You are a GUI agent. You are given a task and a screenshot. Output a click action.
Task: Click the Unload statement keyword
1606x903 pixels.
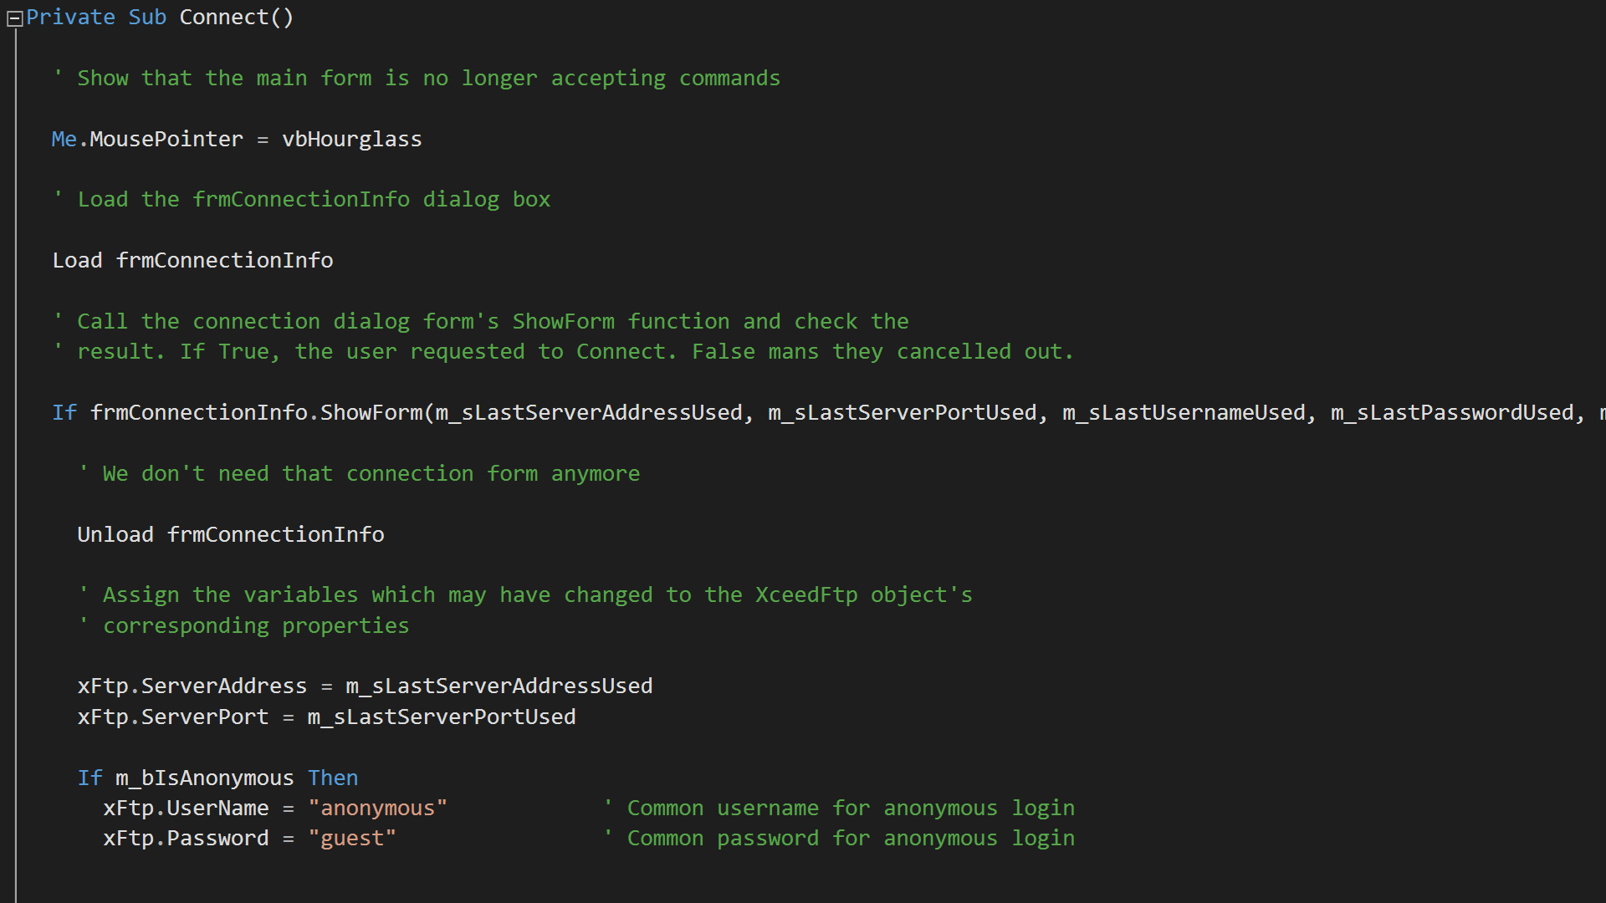click(x=115, y=535)
